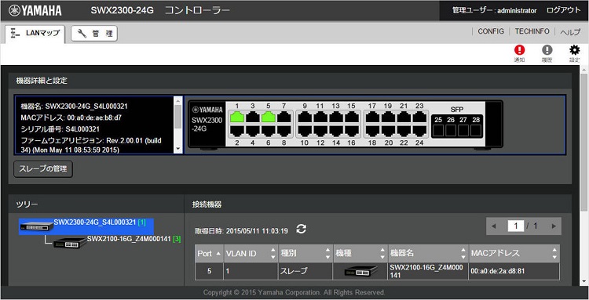589x300 pixels.
Task: Go to next page arrow
Action: [x=554, y=226]
